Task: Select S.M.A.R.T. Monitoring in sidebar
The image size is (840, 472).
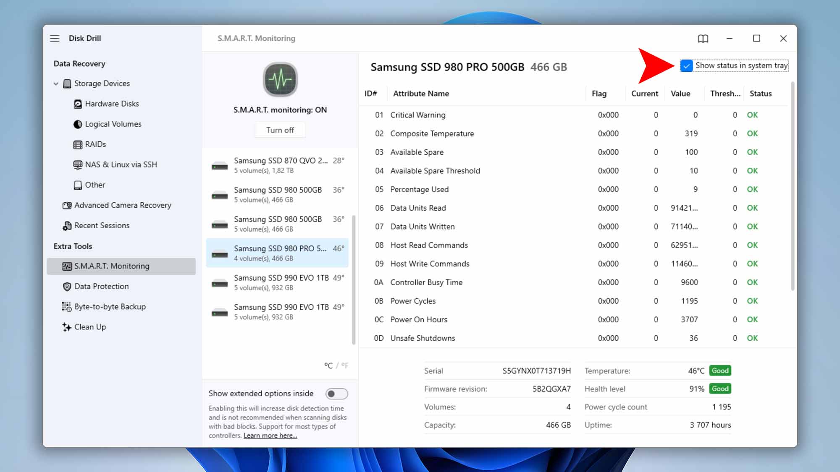Action: [x=111, y=266]
